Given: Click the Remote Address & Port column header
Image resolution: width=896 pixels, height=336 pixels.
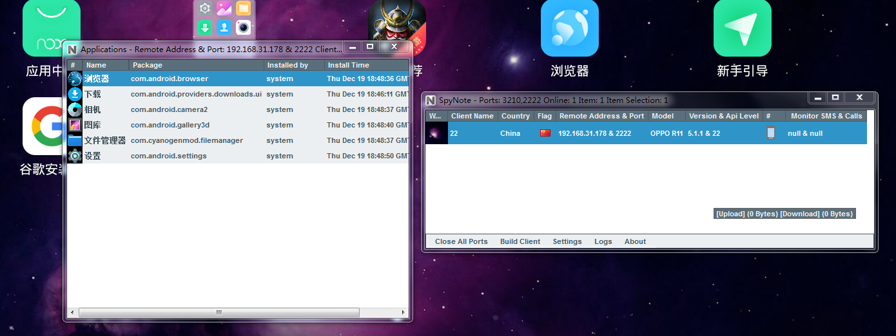Looking at the screenshot, I should tap(601, 116).
